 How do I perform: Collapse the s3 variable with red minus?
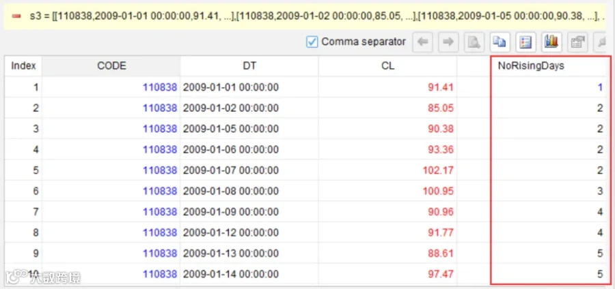click(x=16, y=16)
